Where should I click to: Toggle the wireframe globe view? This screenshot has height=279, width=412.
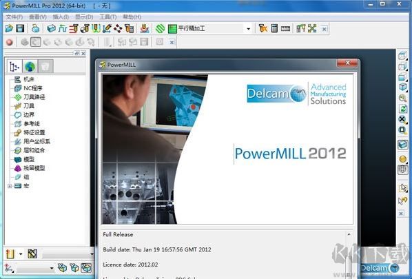click(402, 169)
